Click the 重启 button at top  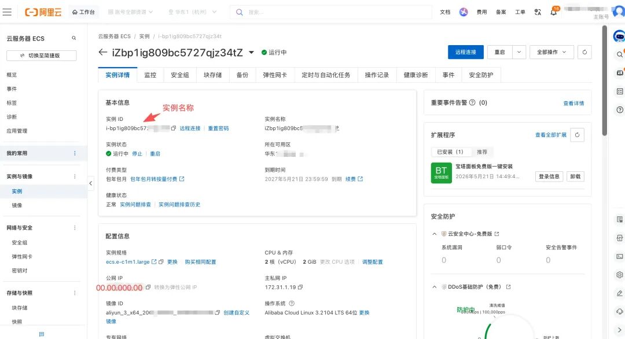tap(499, 52)
